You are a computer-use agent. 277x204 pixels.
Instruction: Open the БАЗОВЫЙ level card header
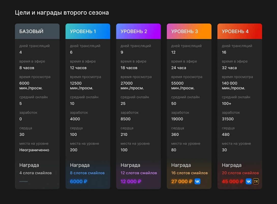37,31
